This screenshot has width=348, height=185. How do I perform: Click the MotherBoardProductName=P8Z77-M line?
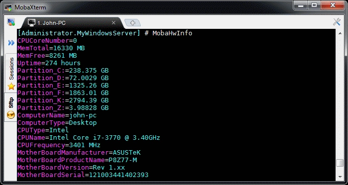77,160
